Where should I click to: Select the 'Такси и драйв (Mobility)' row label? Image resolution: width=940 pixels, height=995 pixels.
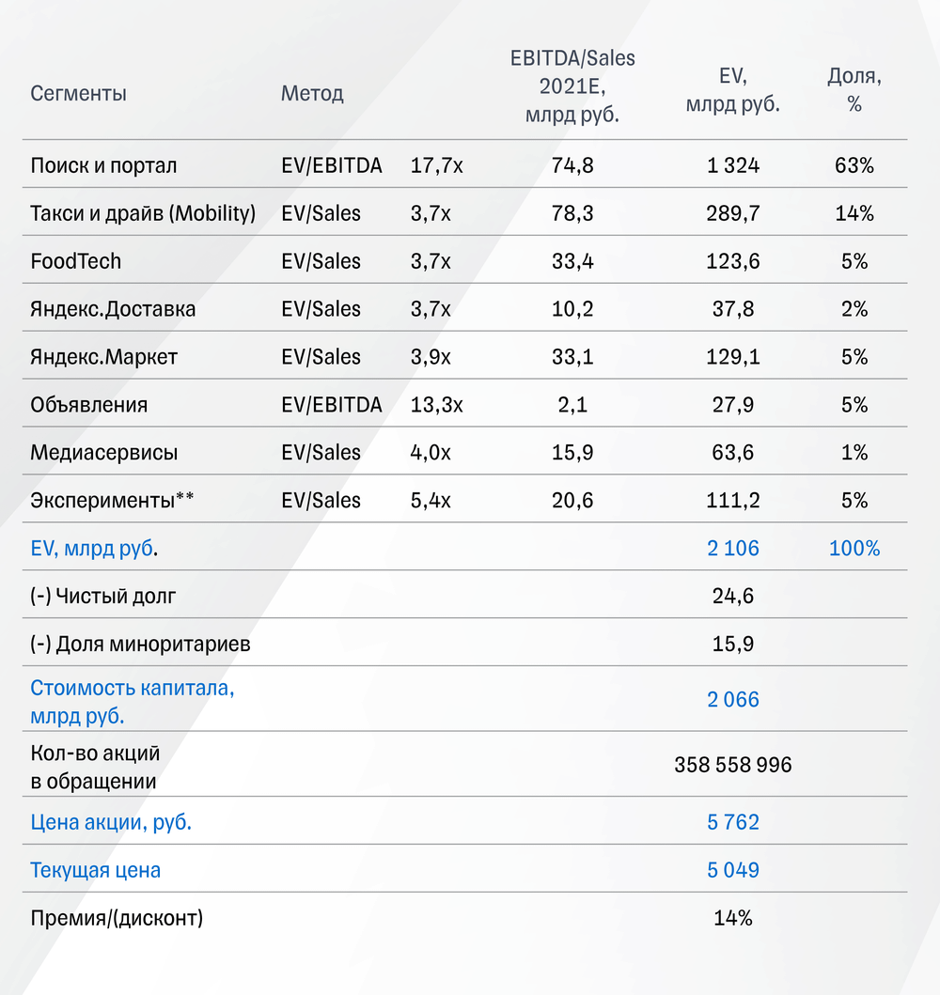pyautogui.click(x=143, y=214)
